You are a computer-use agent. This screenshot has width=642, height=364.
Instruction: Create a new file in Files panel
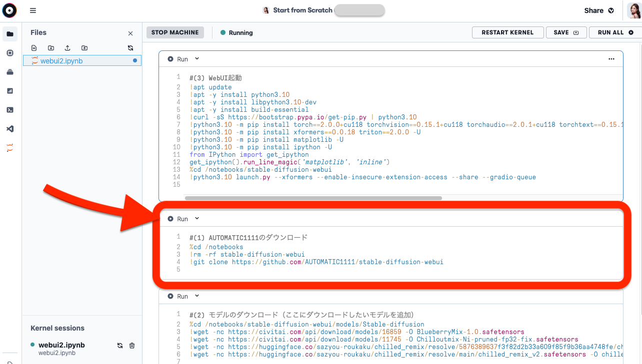34,48
